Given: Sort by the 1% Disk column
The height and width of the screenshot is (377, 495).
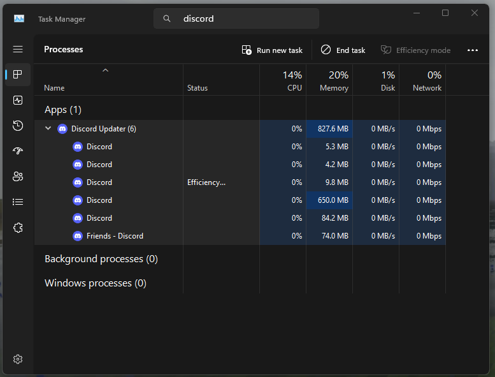Looking at the screenshot, I should [x=376, y=80].
